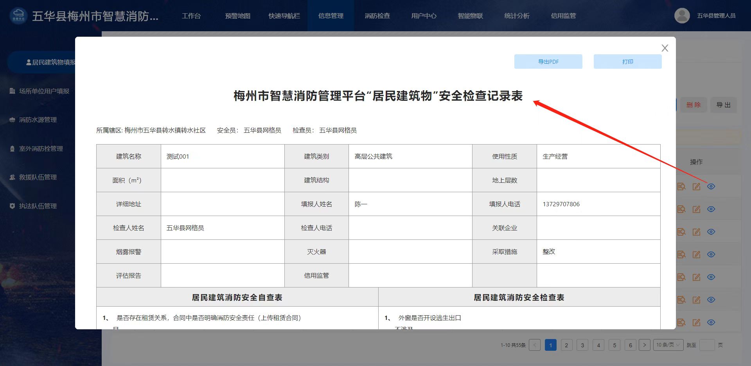Screen dimensions: 751x366
Task: Click the 生产经营 usage cell
Action: pos(598,156)
